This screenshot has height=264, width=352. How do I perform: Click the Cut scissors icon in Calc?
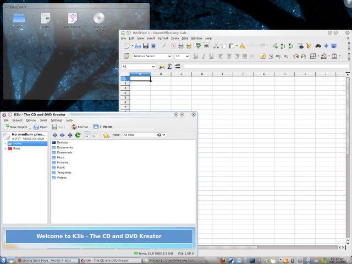pyautogui.click(x=216, y=46)
